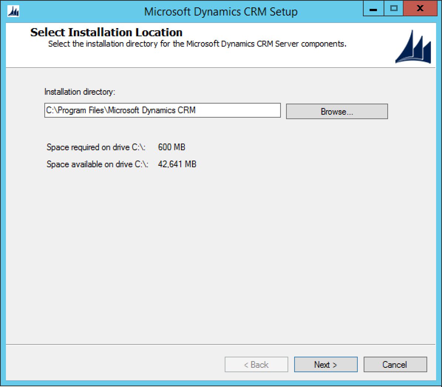Click the Select Installation Location heading
Viewport: 442px width, 387px height.
click(106, 32)
